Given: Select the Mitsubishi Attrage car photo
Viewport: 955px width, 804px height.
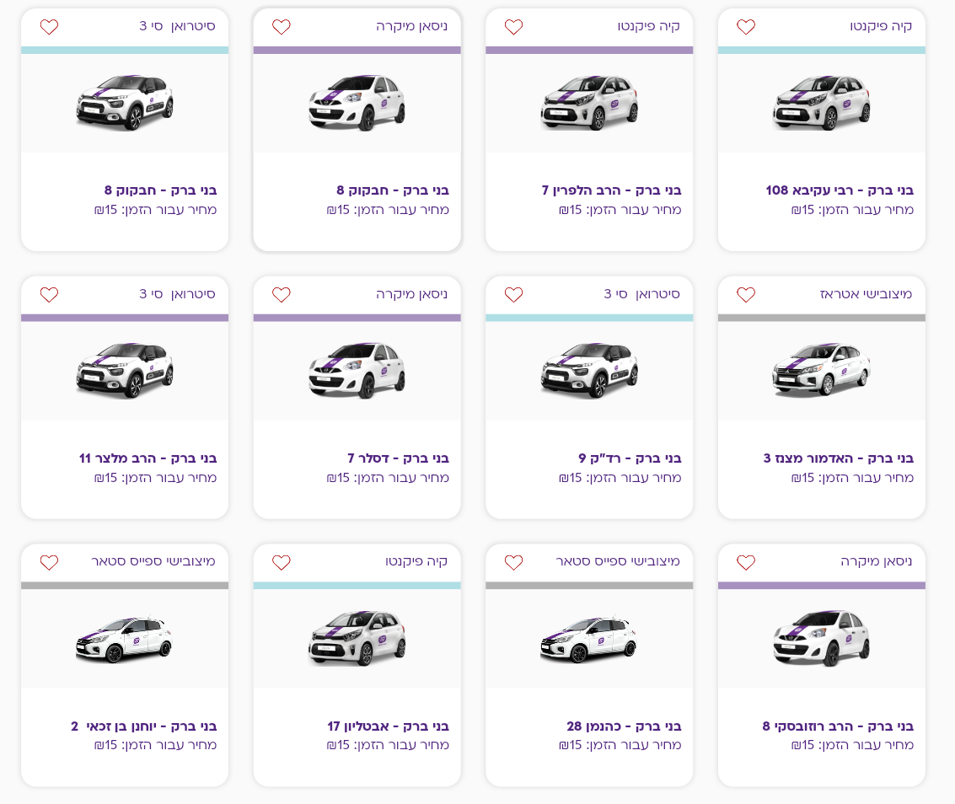Looking at the screenshot, I should click(x=821, y=370).
